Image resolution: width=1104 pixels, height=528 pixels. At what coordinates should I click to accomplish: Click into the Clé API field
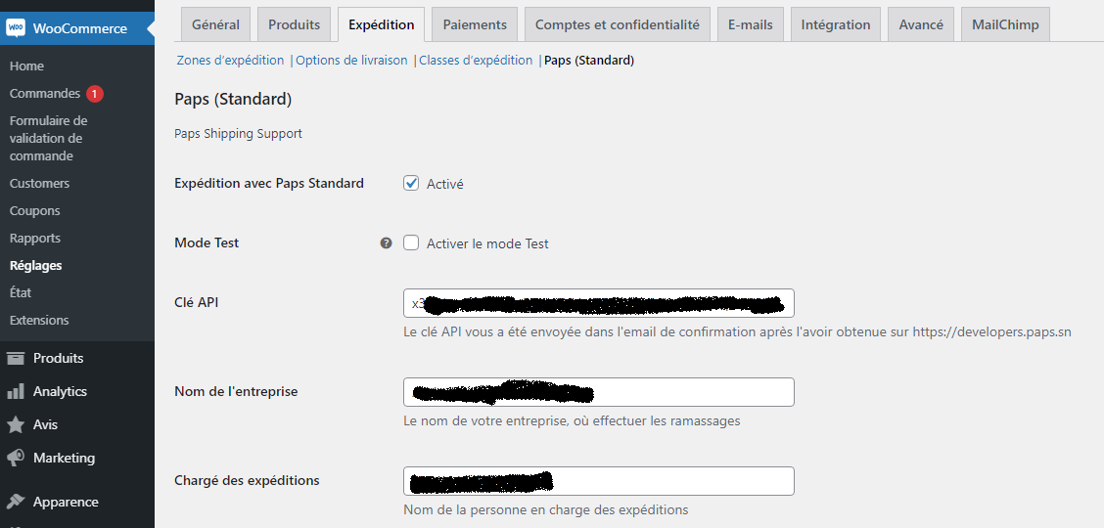click(598, 303)
